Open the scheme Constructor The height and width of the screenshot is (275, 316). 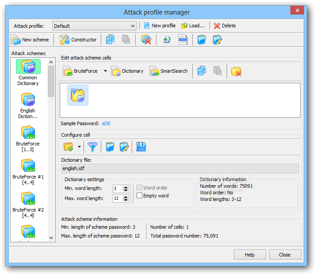coord(78,40)
